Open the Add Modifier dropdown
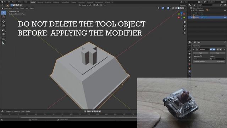Image resolution: width=227 pixels, height=128 pixels. (209, 46)
